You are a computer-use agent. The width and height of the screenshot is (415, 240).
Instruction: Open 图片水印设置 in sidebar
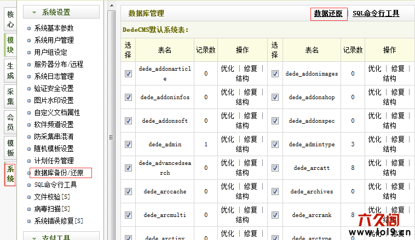[54, 100]
